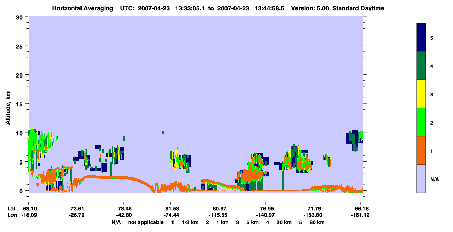453x232 pixels.
Task: Click the color bar label 'N/A'
Action: coord(435,179)
